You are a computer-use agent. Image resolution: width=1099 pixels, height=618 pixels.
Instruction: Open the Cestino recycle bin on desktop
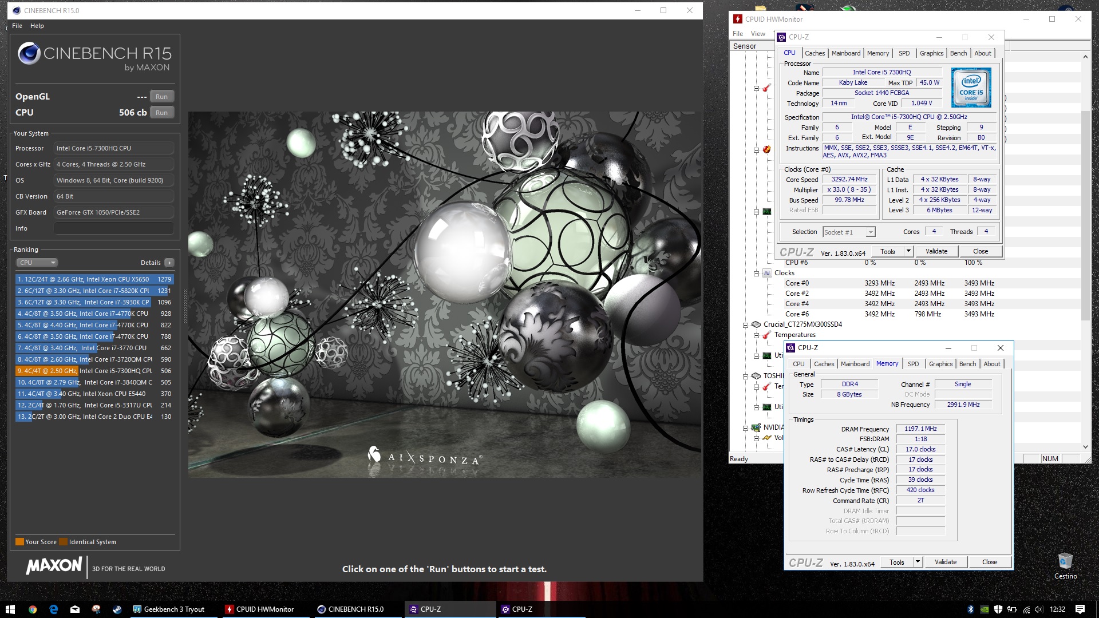click(x=1065, y=566)
